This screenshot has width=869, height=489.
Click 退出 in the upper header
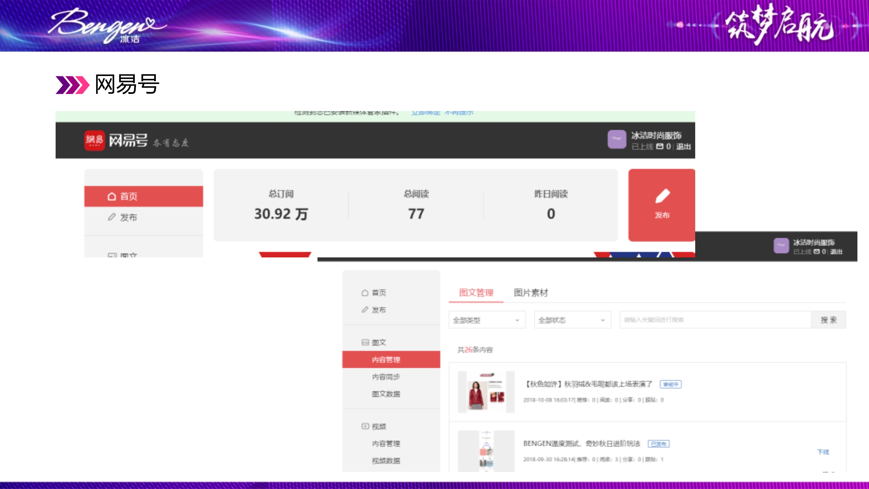tap(683, 146)
